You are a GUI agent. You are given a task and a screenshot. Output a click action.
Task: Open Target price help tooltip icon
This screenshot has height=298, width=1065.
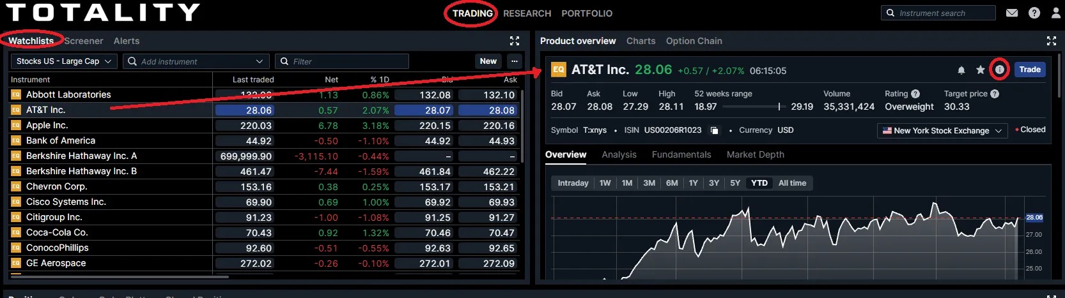coord(995,94)
